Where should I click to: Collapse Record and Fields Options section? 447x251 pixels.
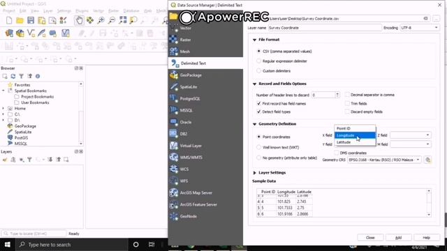(254, 84)
